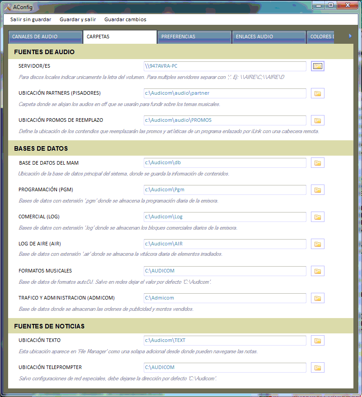Click the LOG DE AIRE (AIR) label
This screenshot has height=397, width=362.
point(40,244)
